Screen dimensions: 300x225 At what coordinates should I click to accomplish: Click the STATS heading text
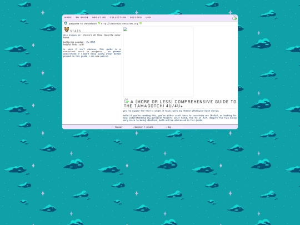tap(76, 31)
